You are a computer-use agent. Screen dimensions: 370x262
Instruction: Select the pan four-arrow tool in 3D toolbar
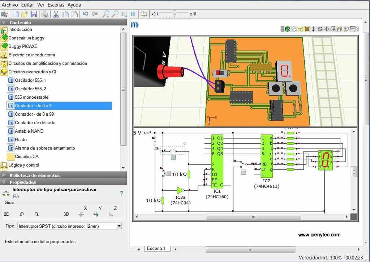326,29
